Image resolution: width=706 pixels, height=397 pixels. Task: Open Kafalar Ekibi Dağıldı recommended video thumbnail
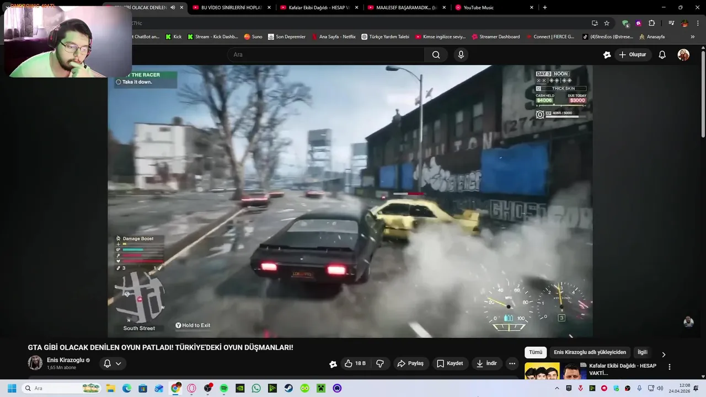click(x=554, y=371)
